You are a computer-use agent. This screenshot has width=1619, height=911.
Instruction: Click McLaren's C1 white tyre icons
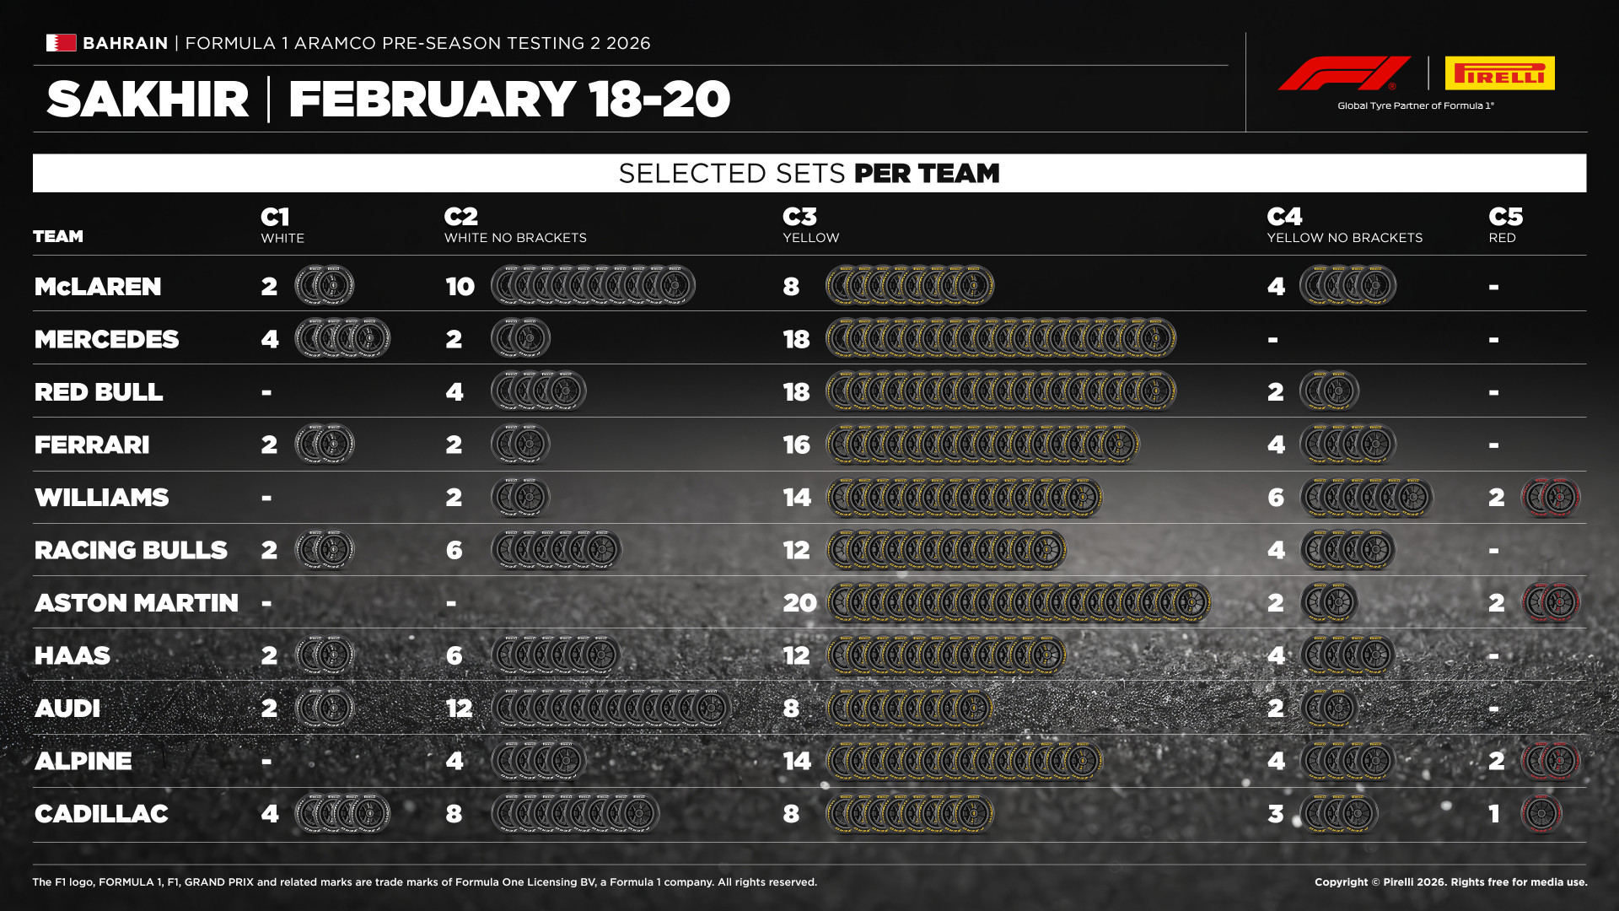(325, 286)
